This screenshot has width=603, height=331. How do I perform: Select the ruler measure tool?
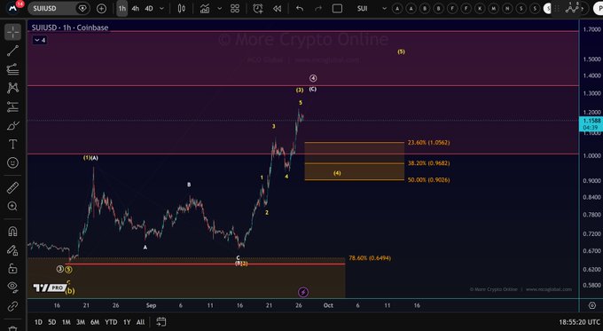coord(12,188)
